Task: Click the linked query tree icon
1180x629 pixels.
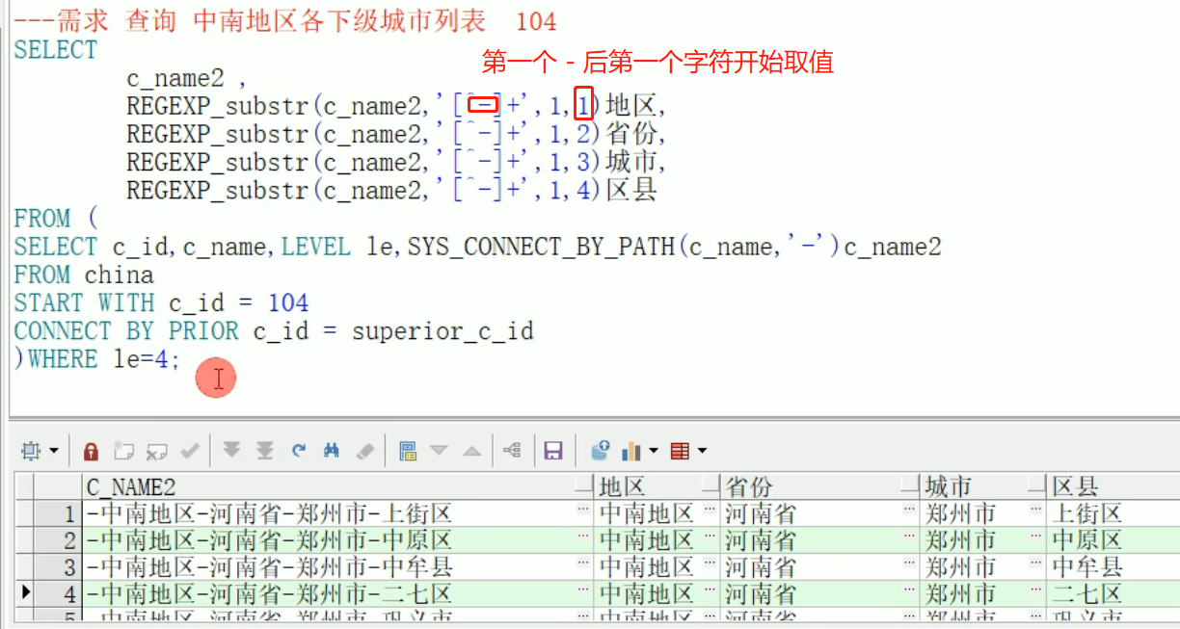Action: coord(512,450)
